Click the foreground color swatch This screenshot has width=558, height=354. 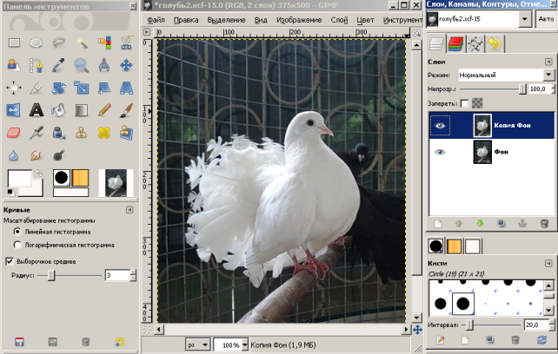click(20, 178)
